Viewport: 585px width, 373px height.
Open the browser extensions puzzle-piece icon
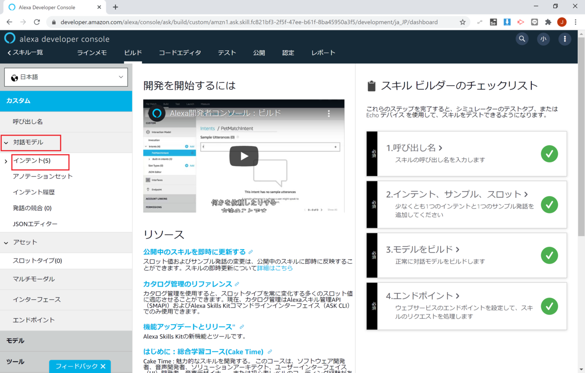[x=548, y=22]
